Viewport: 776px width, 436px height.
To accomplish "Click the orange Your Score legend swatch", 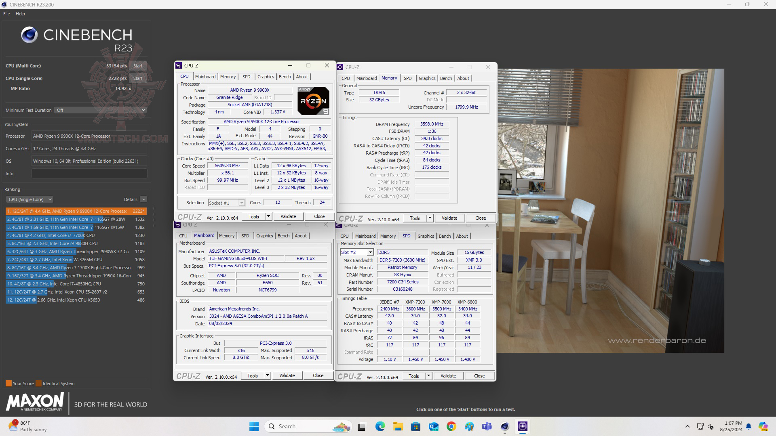I will (x=8, y=384).
